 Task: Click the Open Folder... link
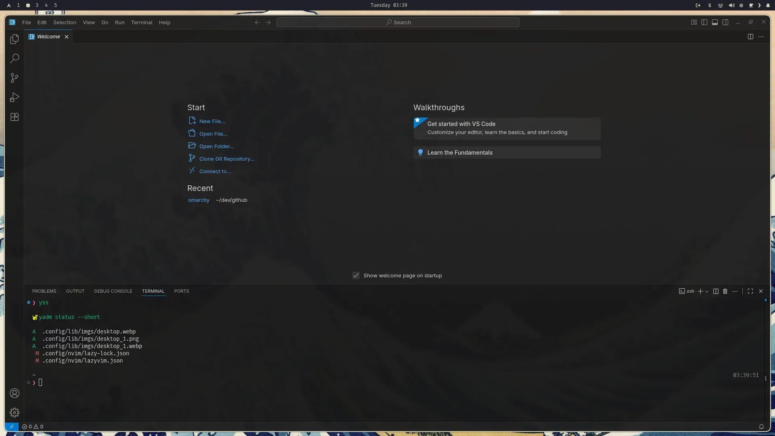pyautogui.click(x=216, y=147)
